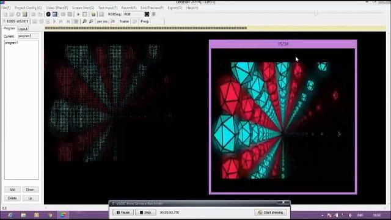
Task: Click the Up button
Action: 31,198
